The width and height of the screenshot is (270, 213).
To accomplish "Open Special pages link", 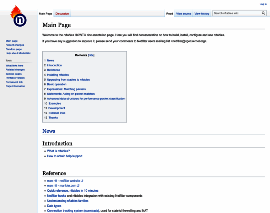I will (x=13, y=74).
